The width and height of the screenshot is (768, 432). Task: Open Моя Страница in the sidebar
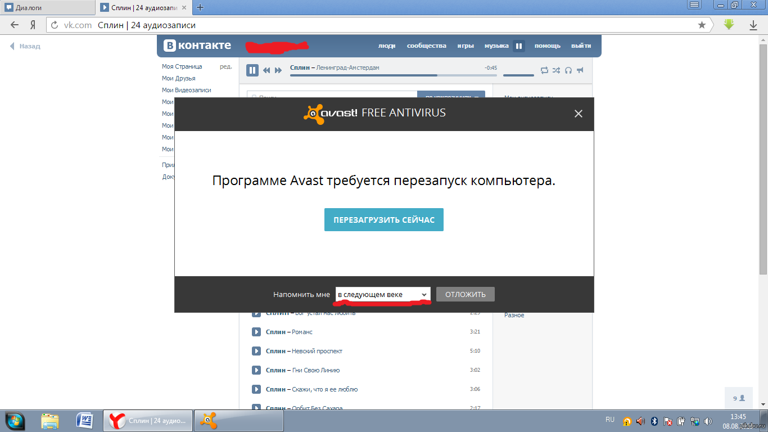pyautogui.click(x=182, y=66)
